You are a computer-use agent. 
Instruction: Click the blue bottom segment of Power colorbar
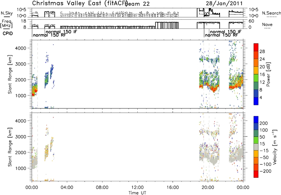(x=256, y=101)
